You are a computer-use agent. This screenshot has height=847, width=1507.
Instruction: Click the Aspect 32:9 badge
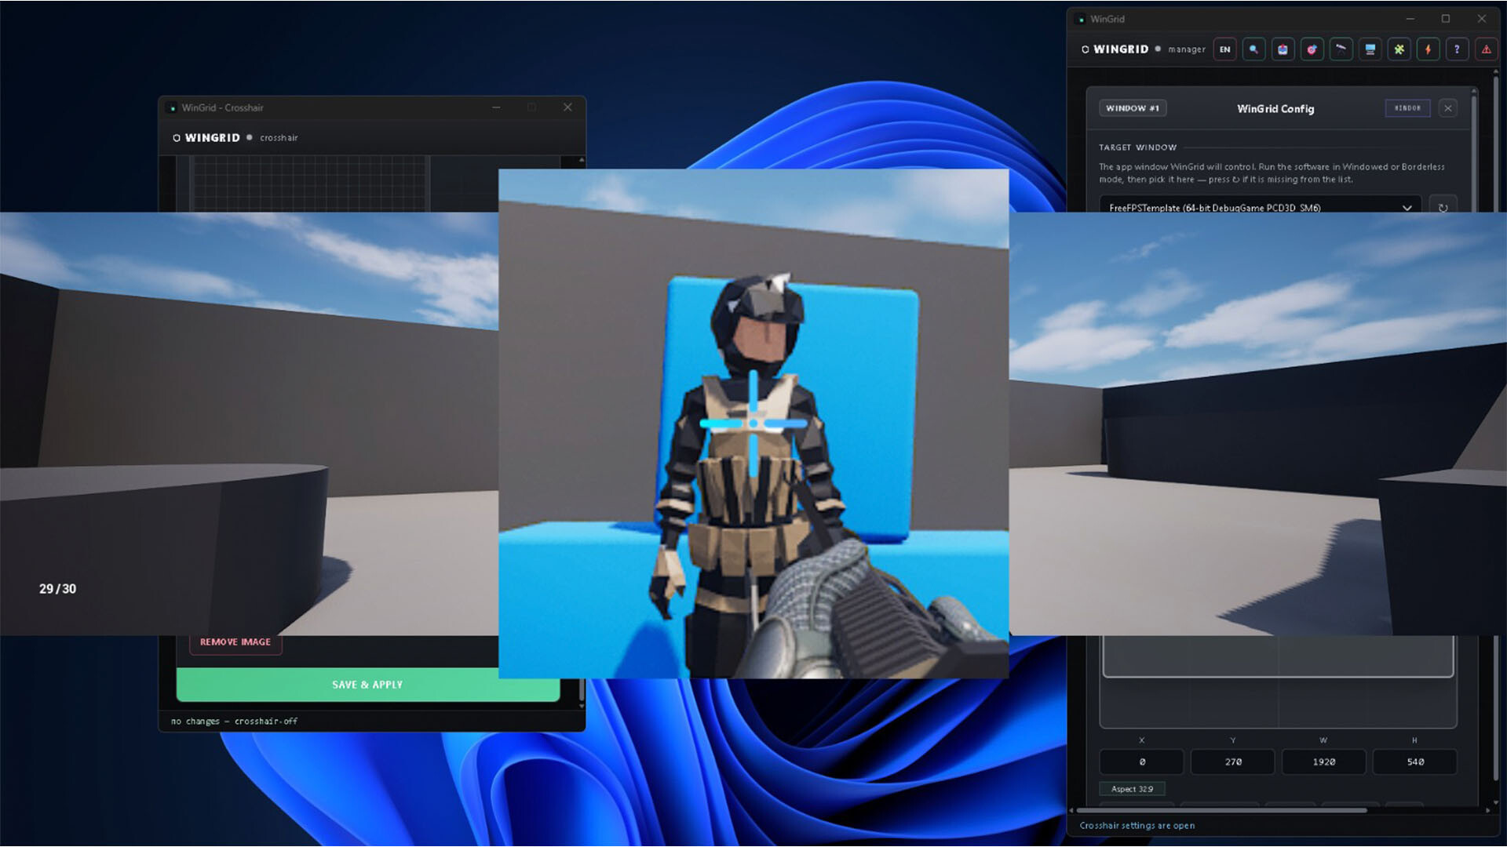[1132, 789]
